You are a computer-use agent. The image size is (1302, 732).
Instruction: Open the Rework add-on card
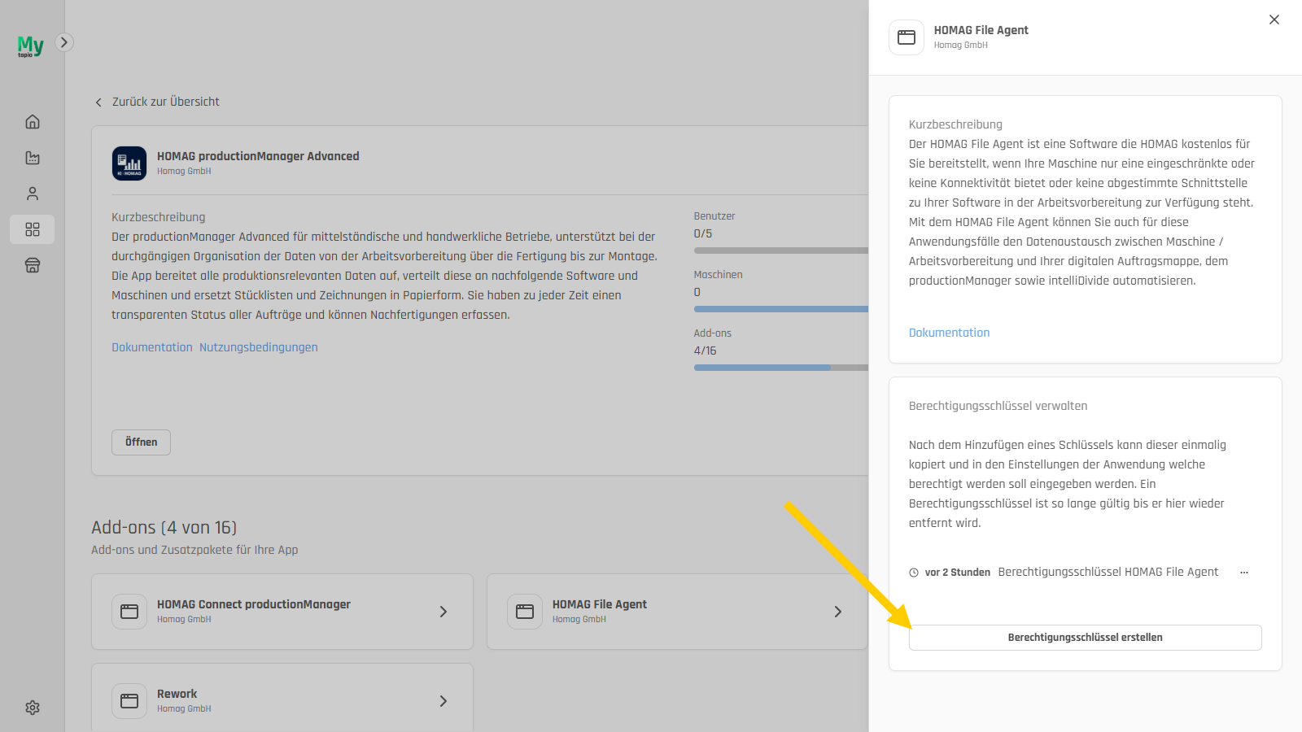282,698
